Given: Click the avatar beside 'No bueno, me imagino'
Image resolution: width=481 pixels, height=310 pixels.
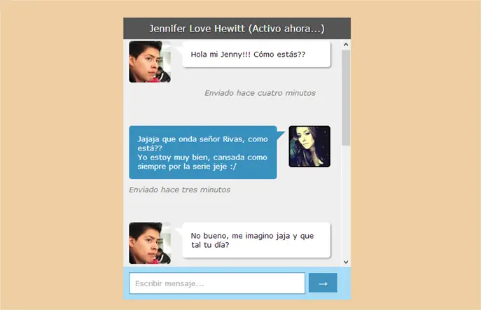Looking at the screenshot, I should pyautogui.click(x=150, y=243).
